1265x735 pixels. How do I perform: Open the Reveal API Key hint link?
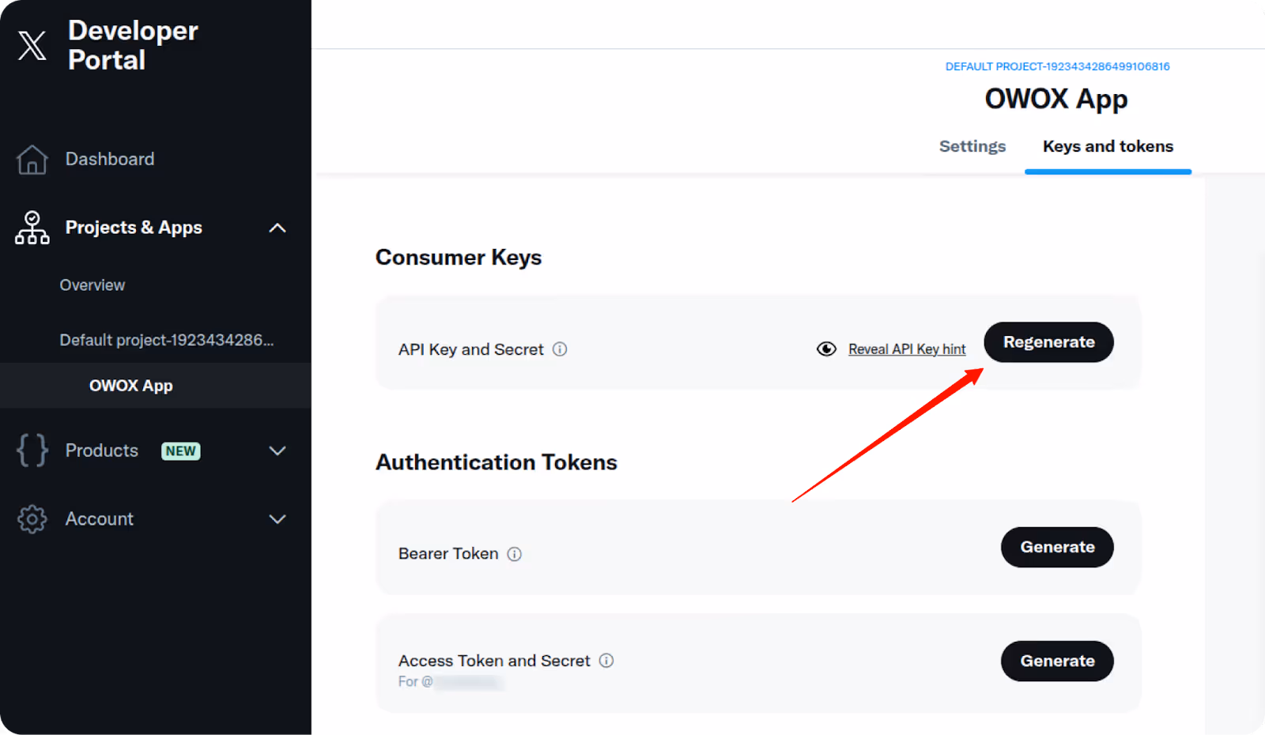click(906, 349)
